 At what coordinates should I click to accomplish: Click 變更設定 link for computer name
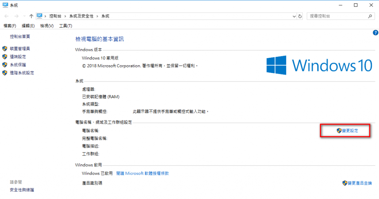pyautogui.click(x=350, y=131)
